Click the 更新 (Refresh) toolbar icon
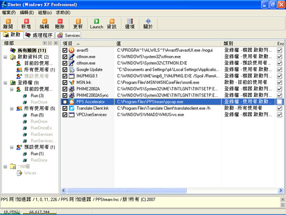The width and height of the screenshot is (286, 215). (x=78, y=21)
